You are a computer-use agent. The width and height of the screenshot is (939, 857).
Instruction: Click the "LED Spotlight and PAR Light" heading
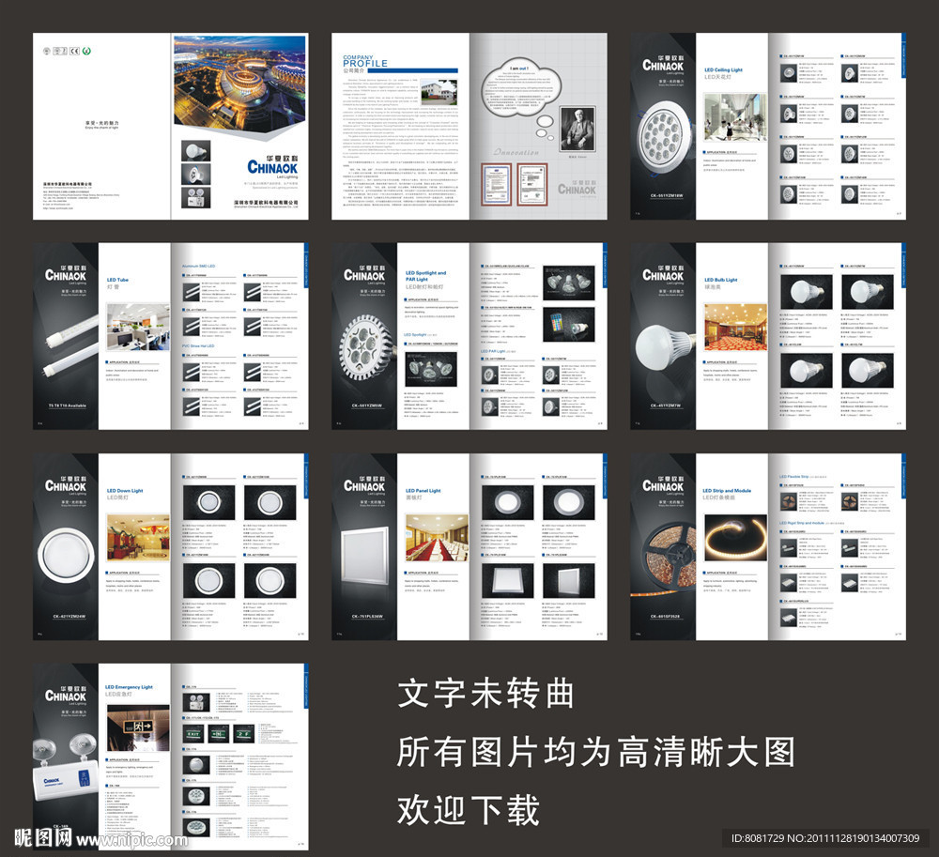[x=425, y=276]
